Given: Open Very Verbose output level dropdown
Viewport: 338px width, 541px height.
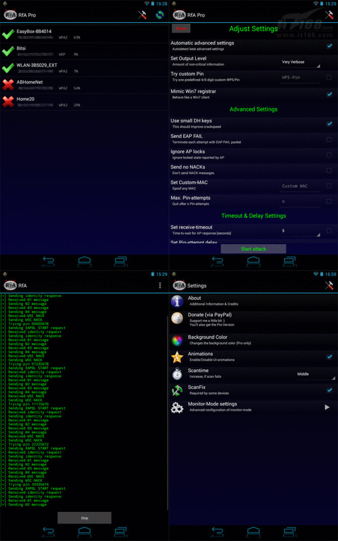Looking at the screenshot, I should [x=300, y=63].
